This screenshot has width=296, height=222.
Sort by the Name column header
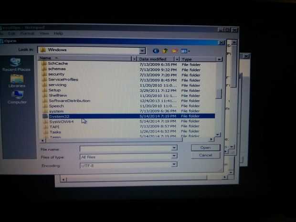85,58
